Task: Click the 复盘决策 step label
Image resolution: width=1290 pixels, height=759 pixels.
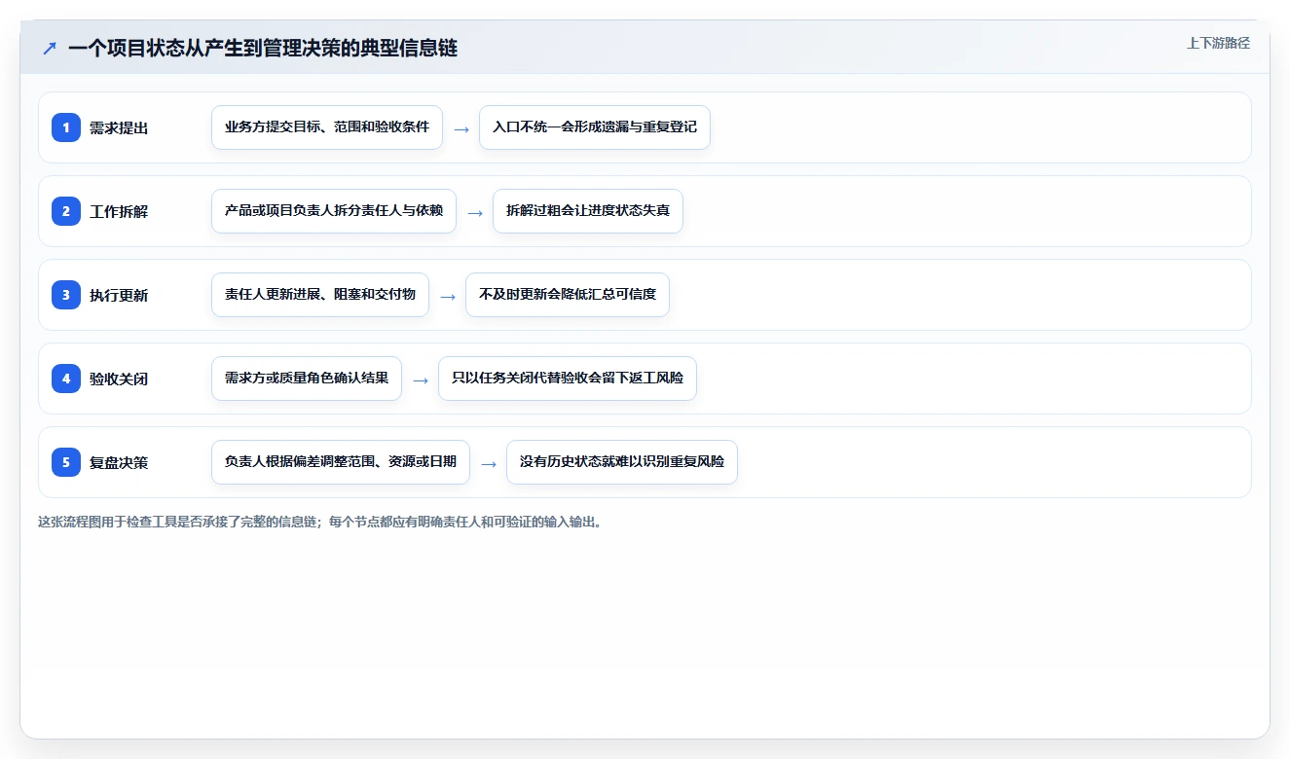Action: 119,462
